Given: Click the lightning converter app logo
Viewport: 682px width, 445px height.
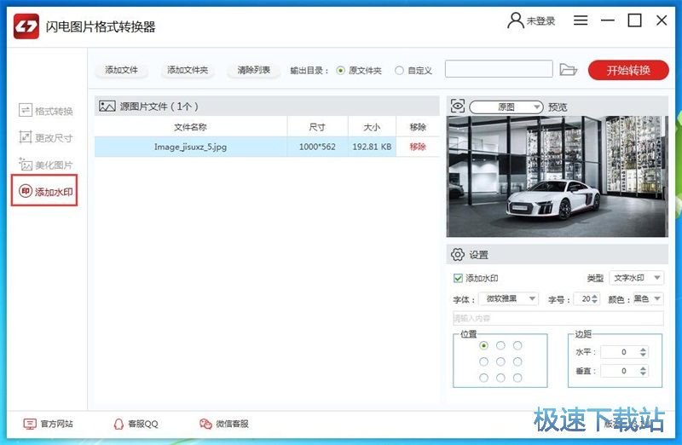Looking at the screenshot, I should point(26,26).
